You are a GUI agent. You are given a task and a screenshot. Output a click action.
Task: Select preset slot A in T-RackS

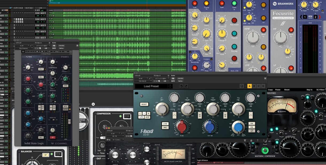(250, 86)
